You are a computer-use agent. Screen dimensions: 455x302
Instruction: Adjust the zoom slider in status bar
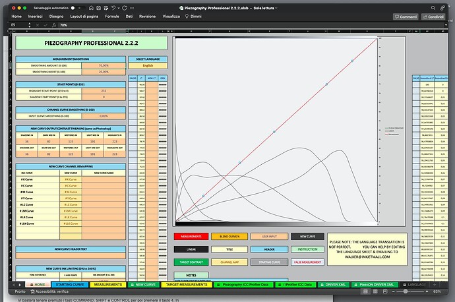406,291
